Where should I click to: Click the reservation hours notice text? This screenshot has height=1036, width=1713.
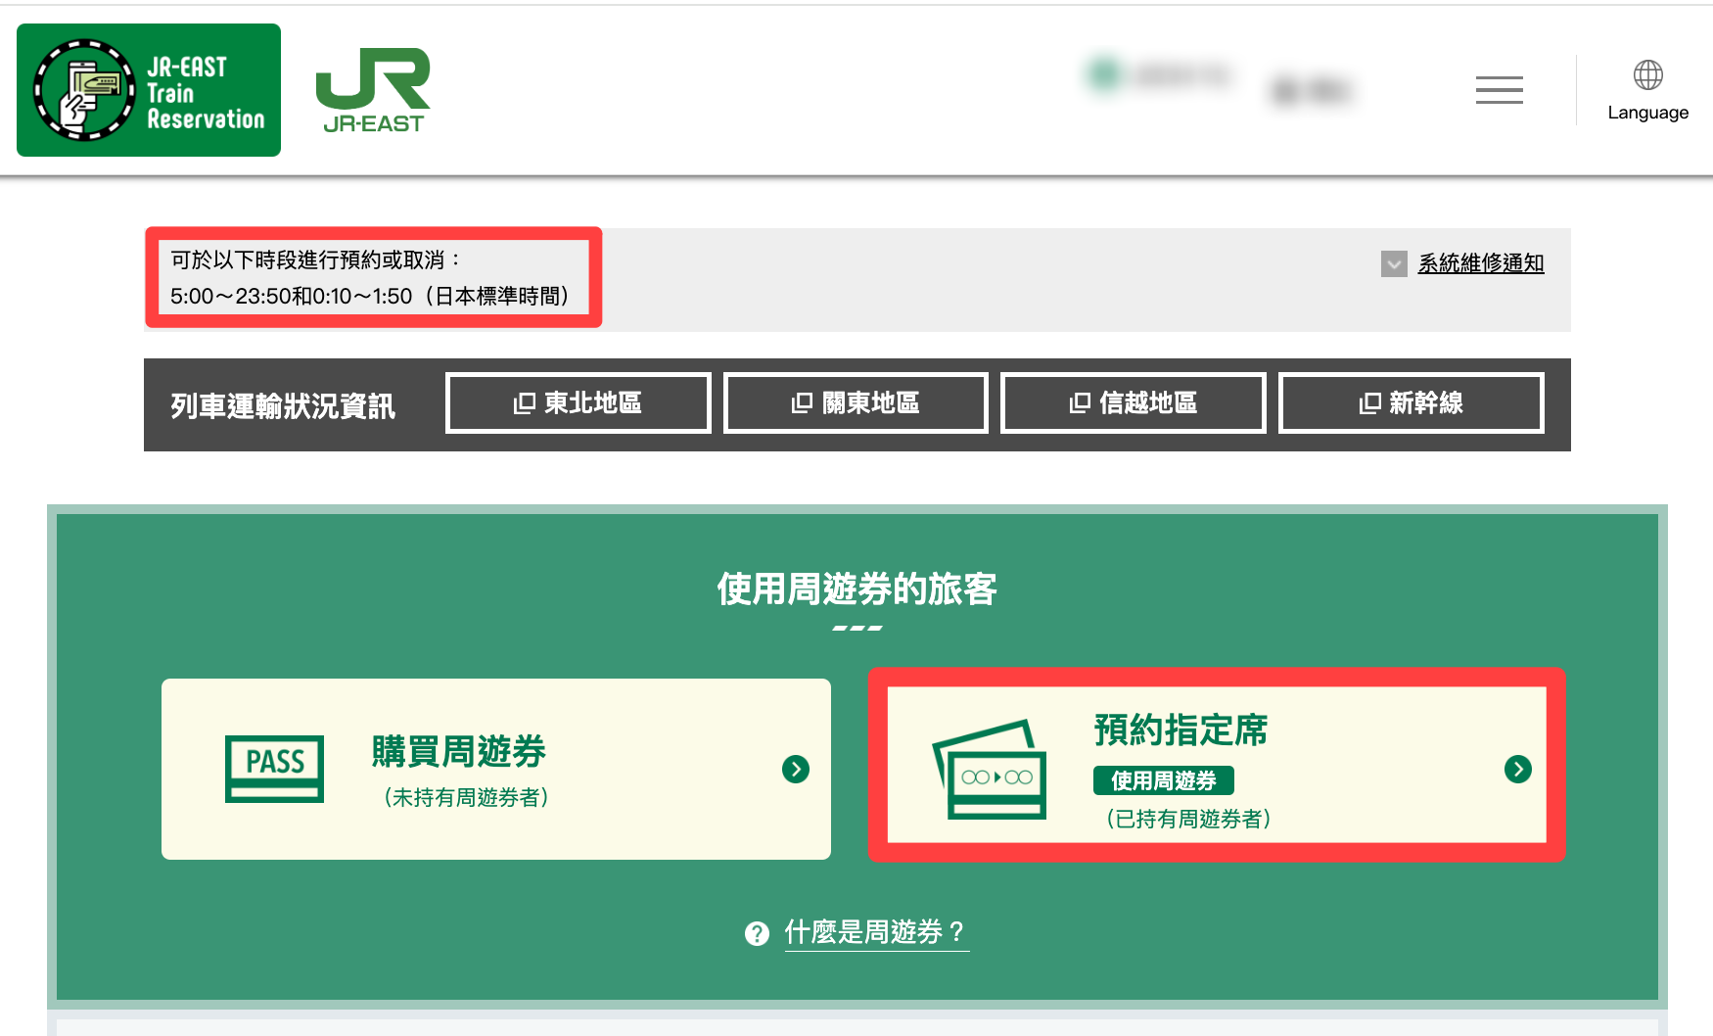(372, 278)
